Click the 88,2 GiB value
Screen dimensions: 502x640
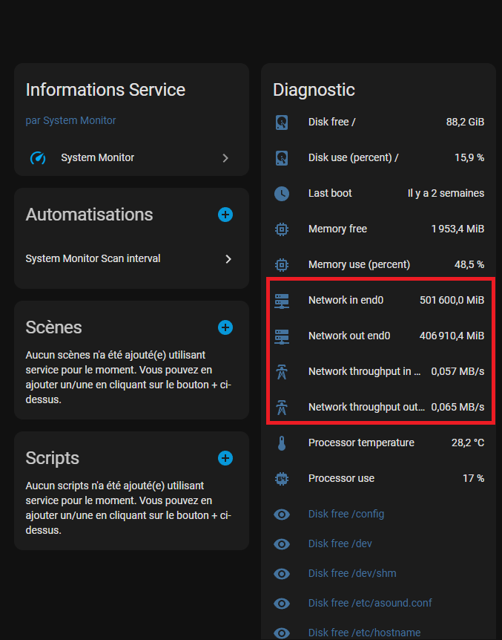465,122
